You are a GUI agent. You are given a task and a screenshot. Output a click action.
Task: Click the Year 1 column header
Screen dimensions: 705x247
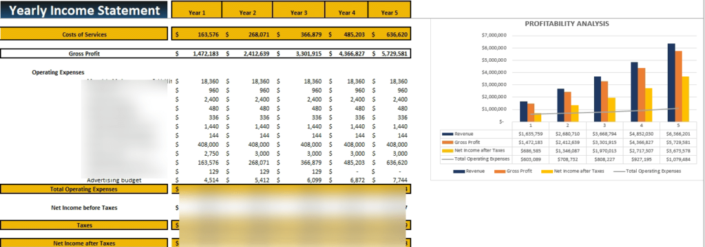[197, 10]
